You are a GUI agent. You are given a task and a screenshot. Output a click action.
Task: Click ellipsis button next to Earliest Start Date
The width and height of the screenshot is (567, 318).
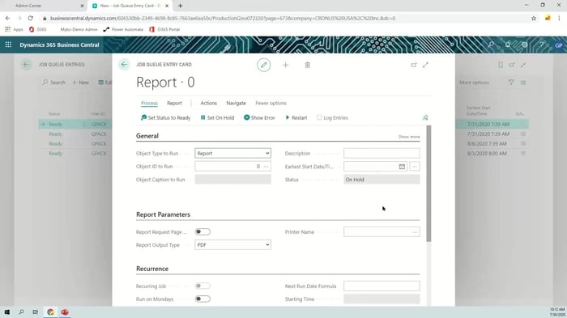click(415, 167)
